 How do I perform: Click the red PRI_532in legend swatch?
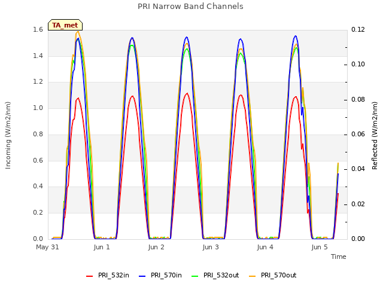click(89, 276)
